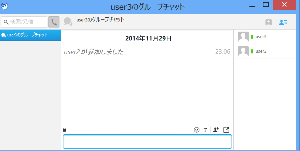Click the user3のグループチャット header title
The height and width of the screenshot is (151, 300).
[100, 20]
